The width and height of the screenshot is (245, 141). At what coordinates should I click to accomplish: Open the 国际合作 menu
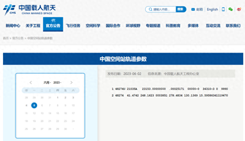click(113, 26)
